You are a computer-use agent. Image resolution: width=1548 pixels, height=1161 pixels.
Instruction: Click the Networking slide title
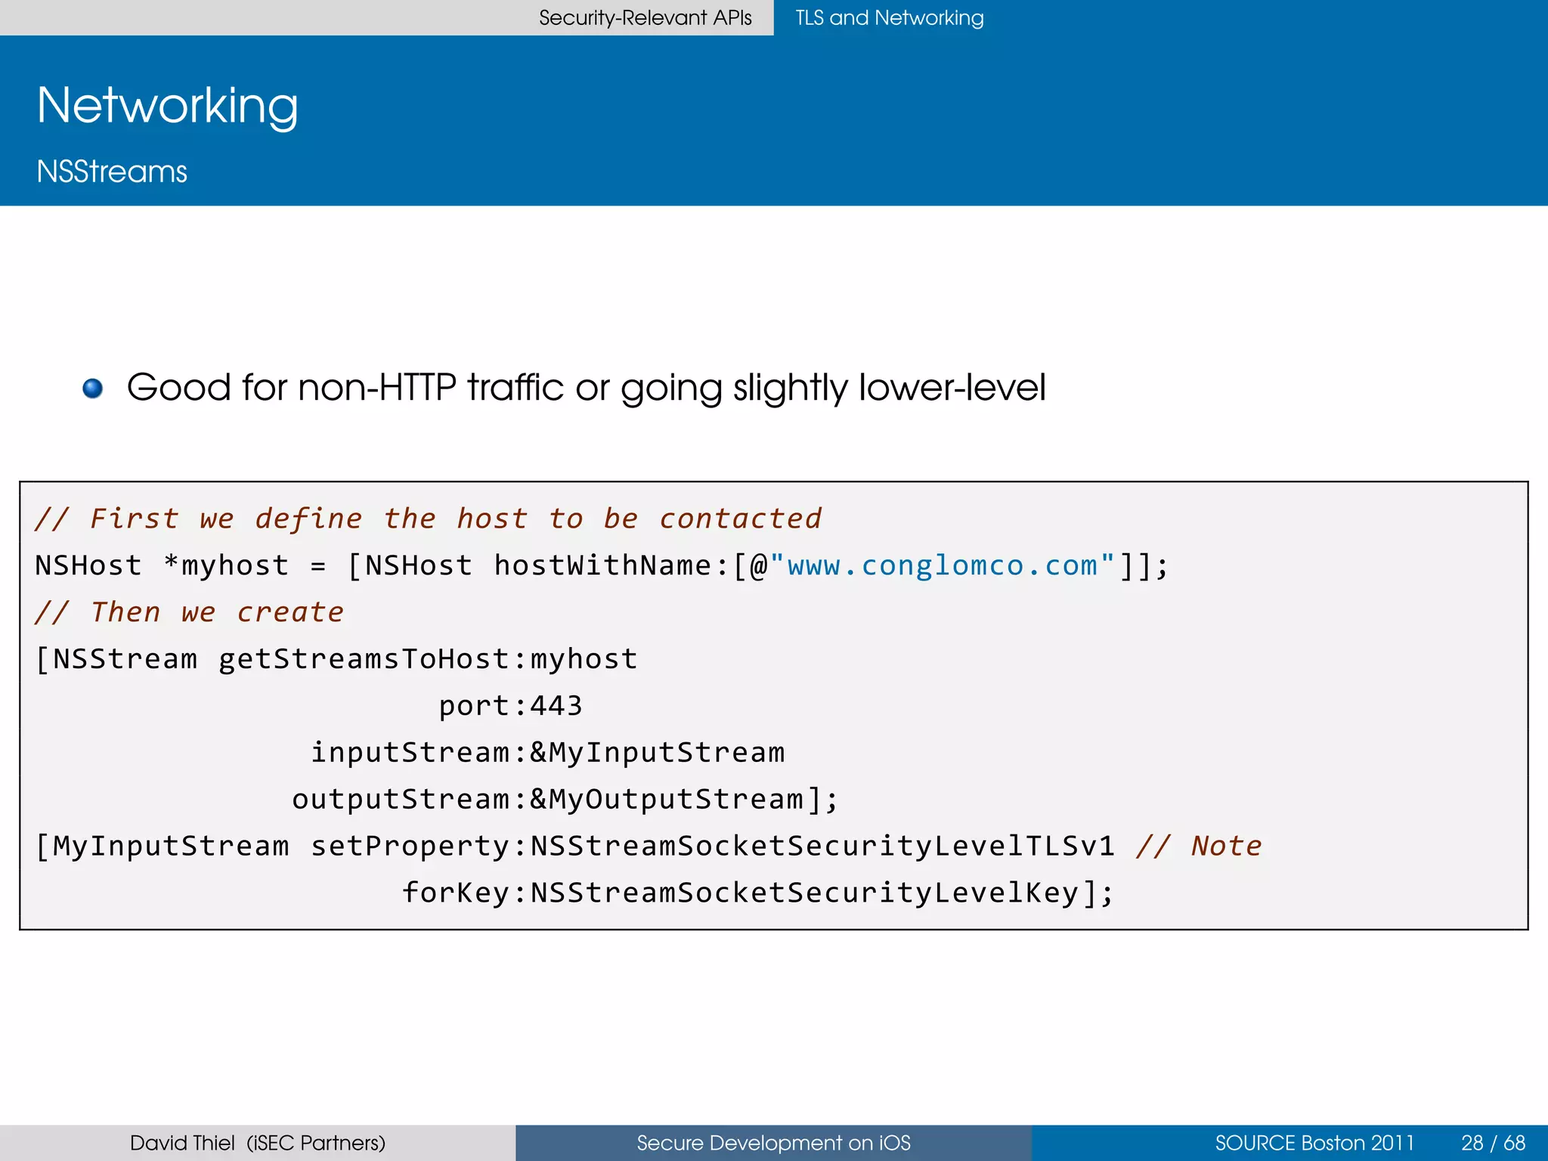(167, 106)
